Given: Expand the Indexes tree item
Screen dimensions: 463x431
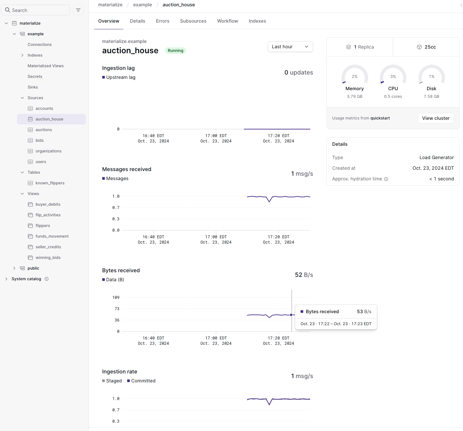Looking at the screenshot, I should point(22,55).
